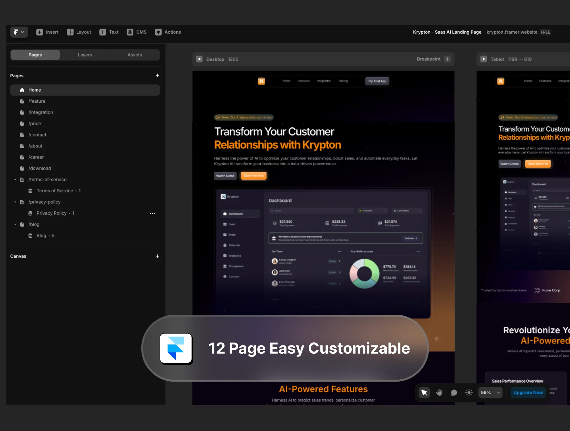Select the comment tool
Screen dimensions: 570x431
(454, 393)
